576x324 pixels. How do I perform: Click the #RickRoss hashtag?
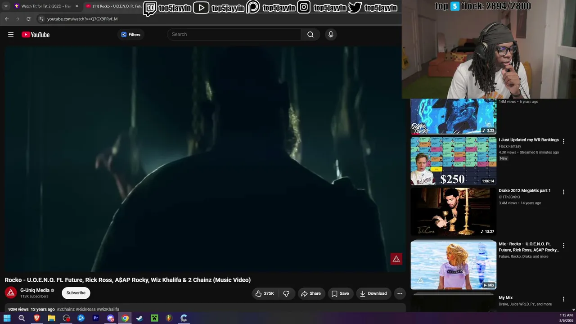pos(85,310)
